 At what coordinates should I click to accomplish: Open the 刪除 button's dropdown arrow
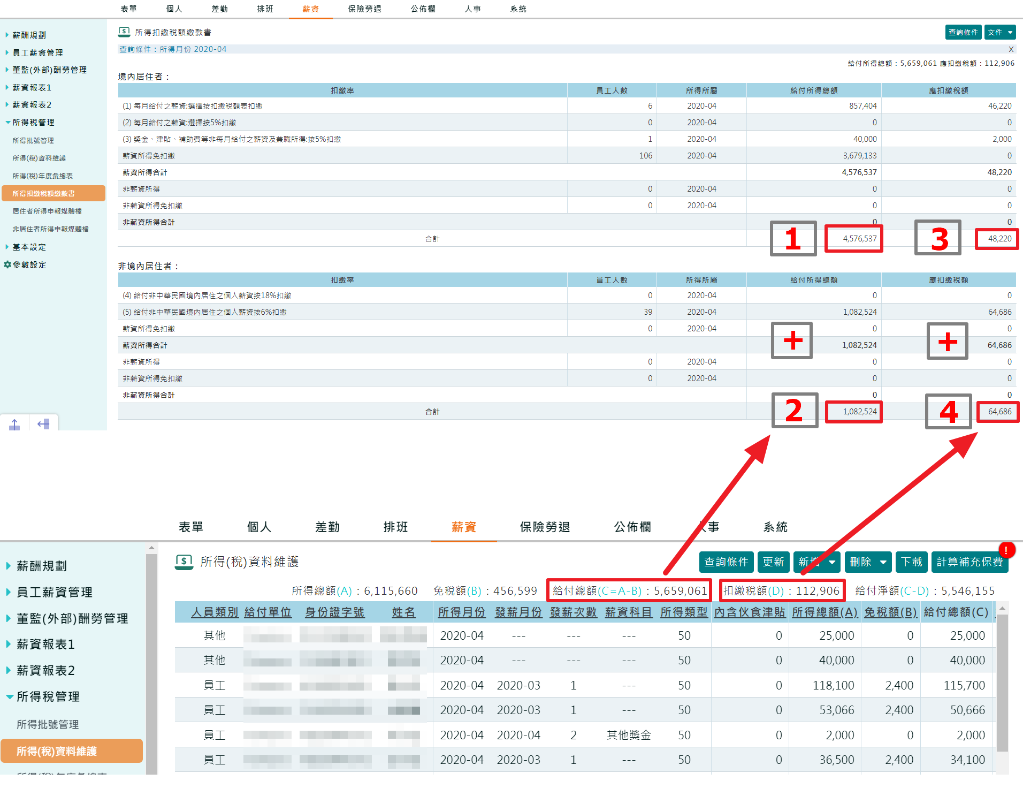(x=882, y=562)
